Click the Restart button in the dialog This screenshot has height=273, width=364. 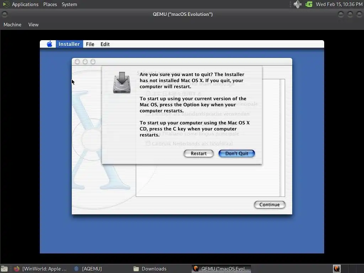(198, 154)
